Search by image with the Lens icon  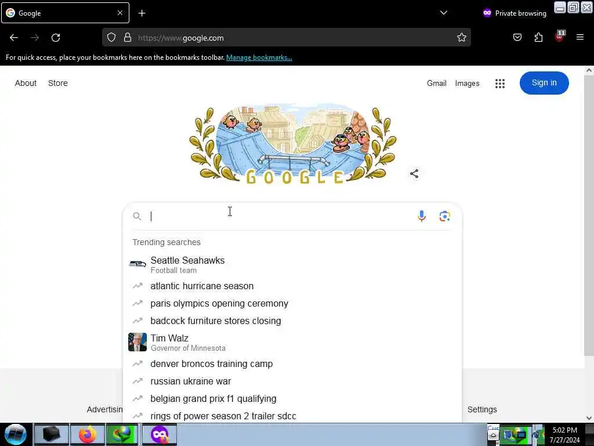(x=445, y=216)
